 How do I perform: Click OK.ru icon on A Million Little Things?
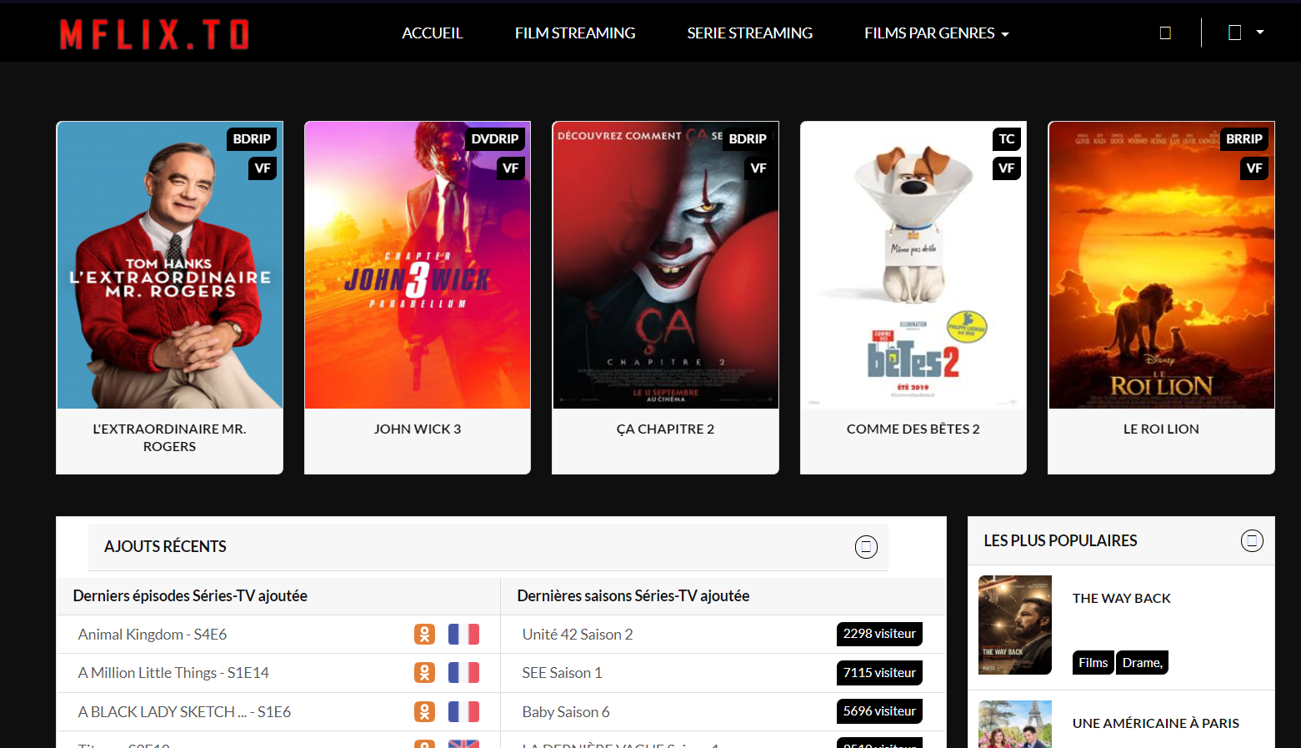click(425, 673)
